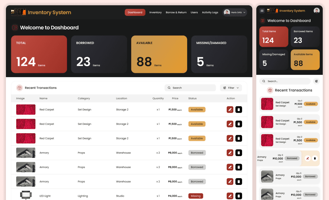329x200 pixels.
Task: Delete the swiped Armory ₱10,000 mobile card
Action: (x=315, y=158)
